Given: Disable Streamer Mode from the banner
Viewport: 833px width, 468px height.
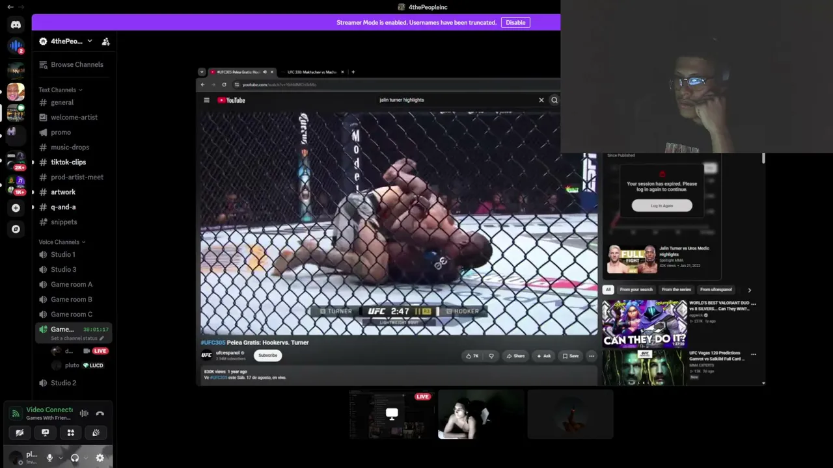Looking at the screenshot, I should pyautogui.click(x=515, y=22).
